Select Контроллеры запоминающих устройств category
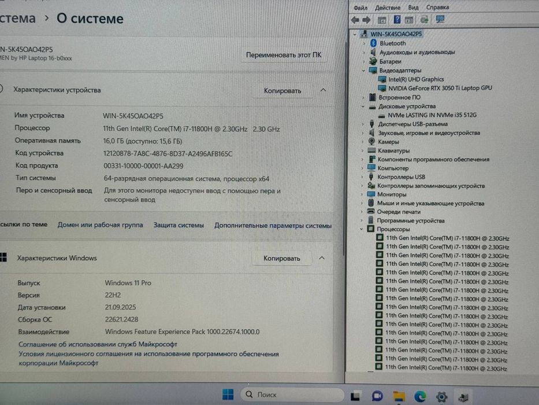Screen dimensions: 539x405 point(431,186)
